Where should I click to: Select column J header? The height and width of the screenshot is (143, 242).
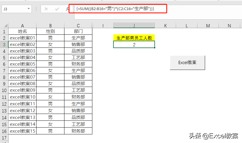tap(134, 26)
